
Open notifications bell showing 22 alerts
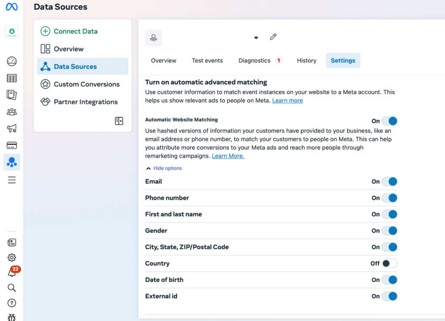(11, 272)
